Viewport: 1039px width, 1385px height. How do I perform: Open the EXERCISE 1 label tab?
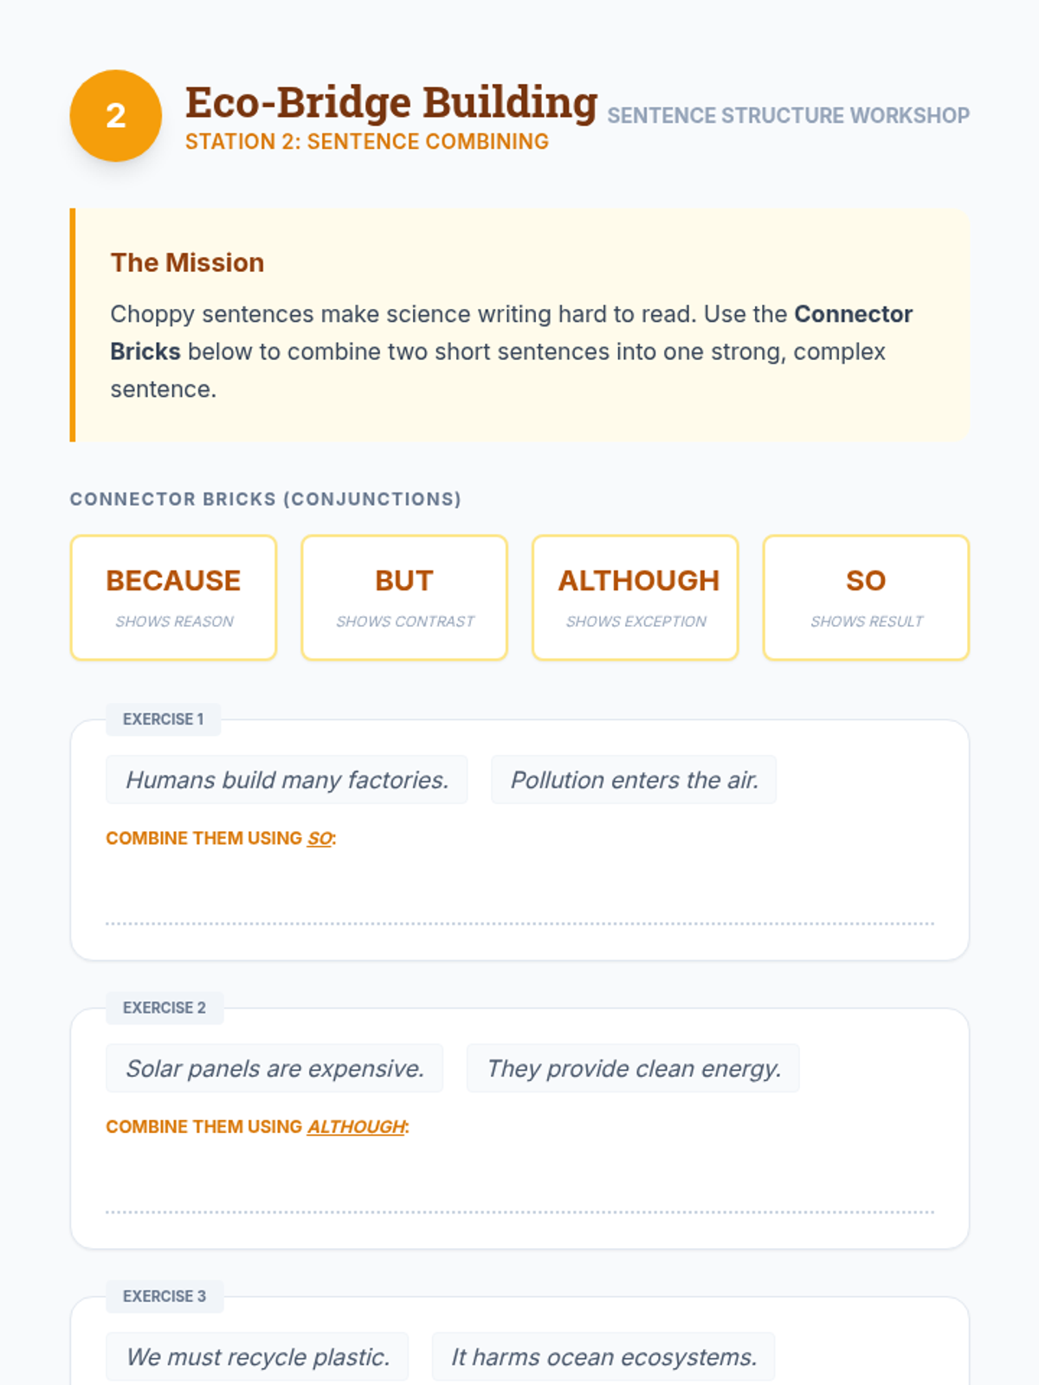click(164, 719)
